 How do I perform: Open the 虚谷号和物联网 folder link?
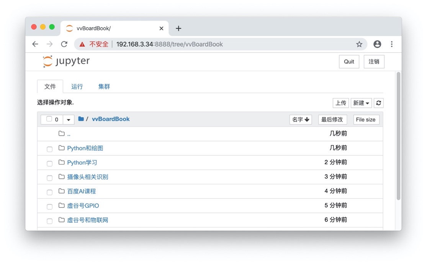pos(87,220)
